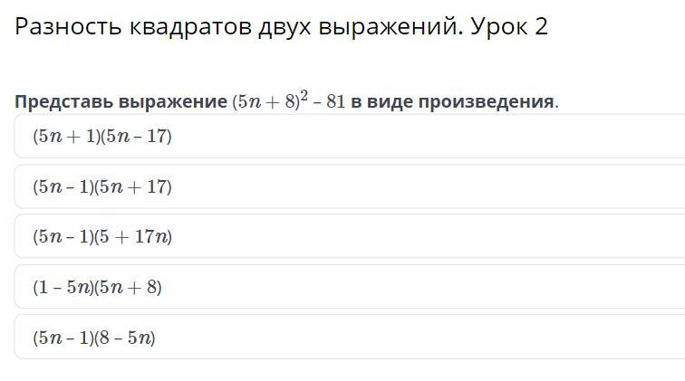Viewport: 685px width, 381px height.
Task: Click the words 'в виде произведения'
Action: [452, 101]
